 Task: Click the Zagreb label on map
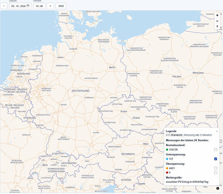[x=141, y=184]
